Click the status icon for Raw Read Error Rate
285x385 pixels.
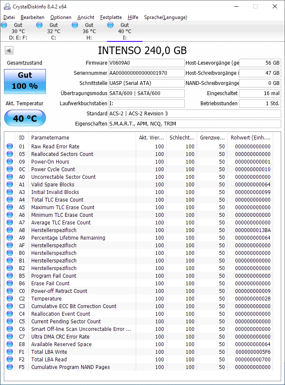[x=10, y=146]
